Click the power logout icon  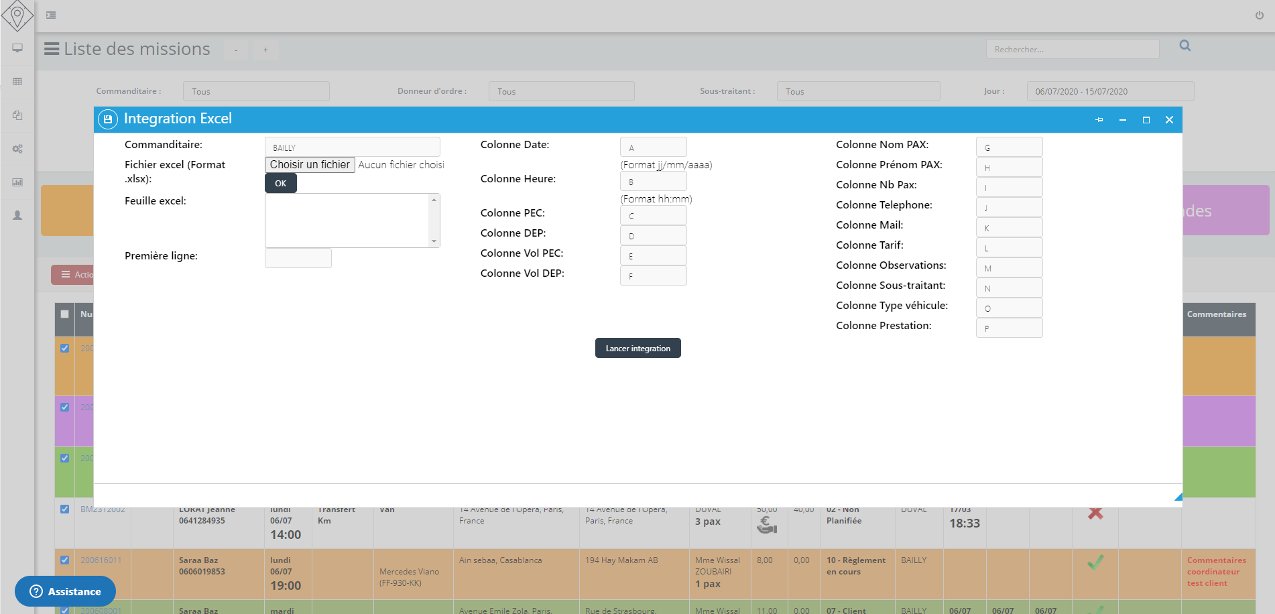pyautogui.click(x=1259, y=15)
